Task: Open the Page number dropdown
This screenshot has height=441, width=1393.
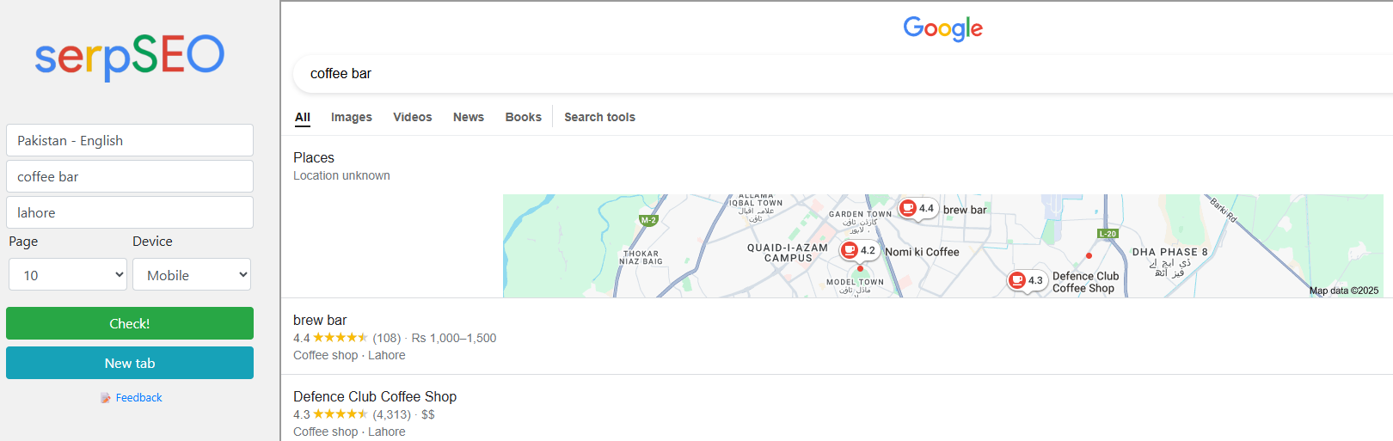Action: coord(68,275)
